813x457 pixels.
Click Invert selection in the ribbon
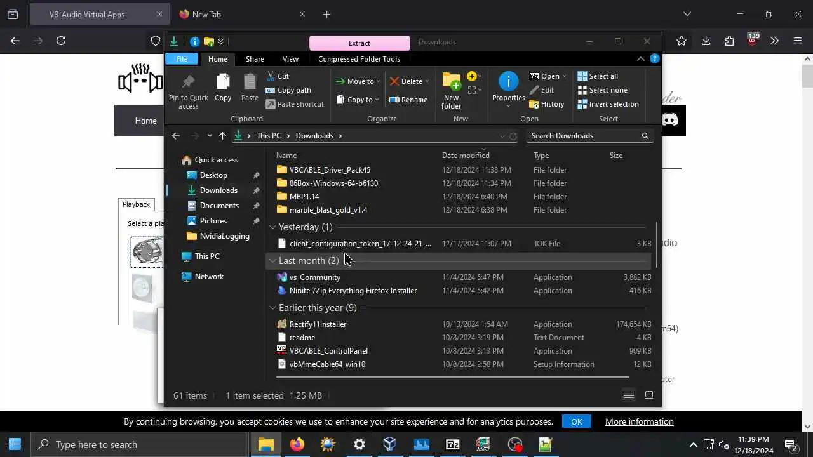(x=608, y=104)
